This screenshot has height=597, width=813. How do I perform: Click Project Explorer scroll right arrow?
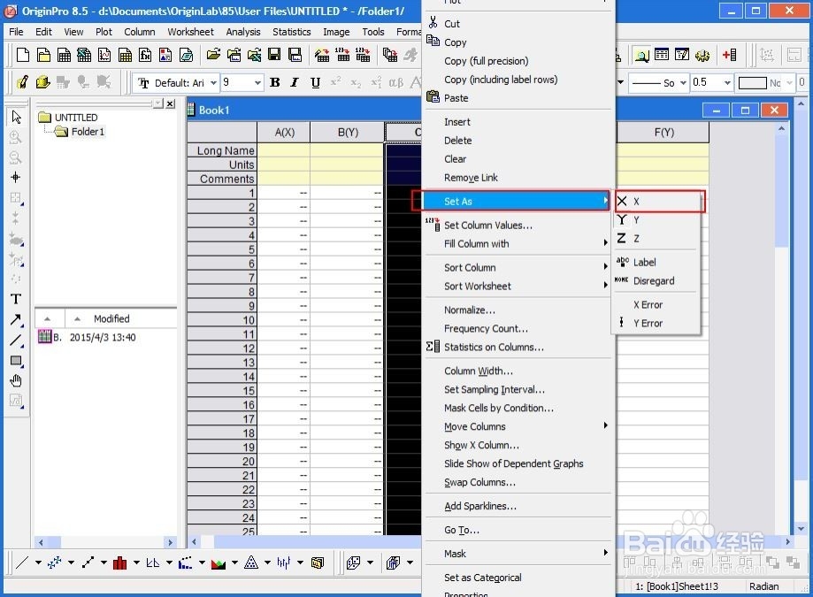tap(170, 542)
